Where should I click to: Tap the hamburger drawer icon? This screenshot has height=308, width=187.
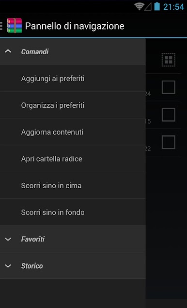click(1, 26)
